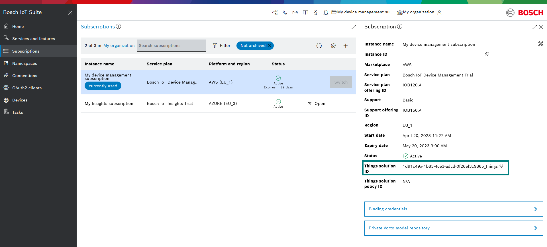Open My organization link in subscriptions count
The width and height of the screenshot is (547, 247).
119,45
